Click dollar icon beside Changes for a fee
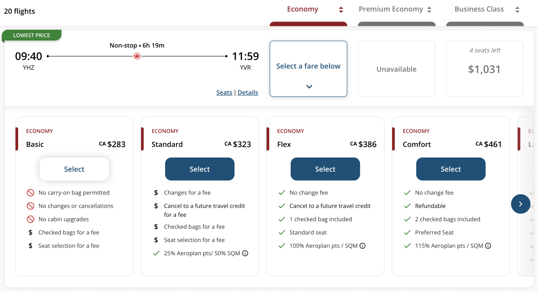Image resolution: width=538 pixels, height=292 pixels. point(156,193)
